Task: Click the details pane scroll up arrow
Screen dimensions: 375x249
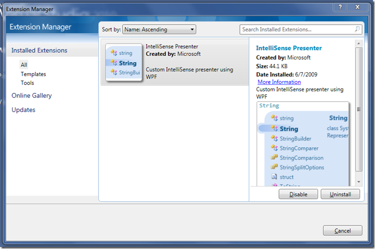Action: [359, 43]
